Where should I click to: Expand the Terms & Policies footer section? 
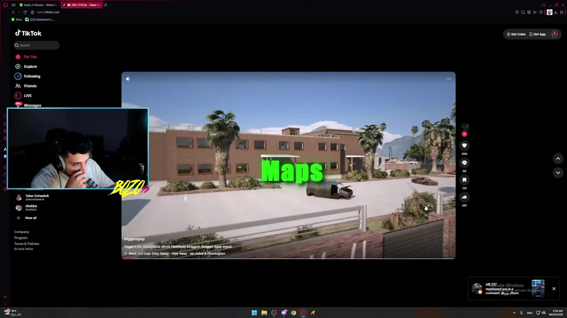coord(27,244)
